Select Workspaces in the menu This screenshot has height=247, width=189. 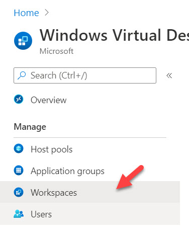[90, 192]
